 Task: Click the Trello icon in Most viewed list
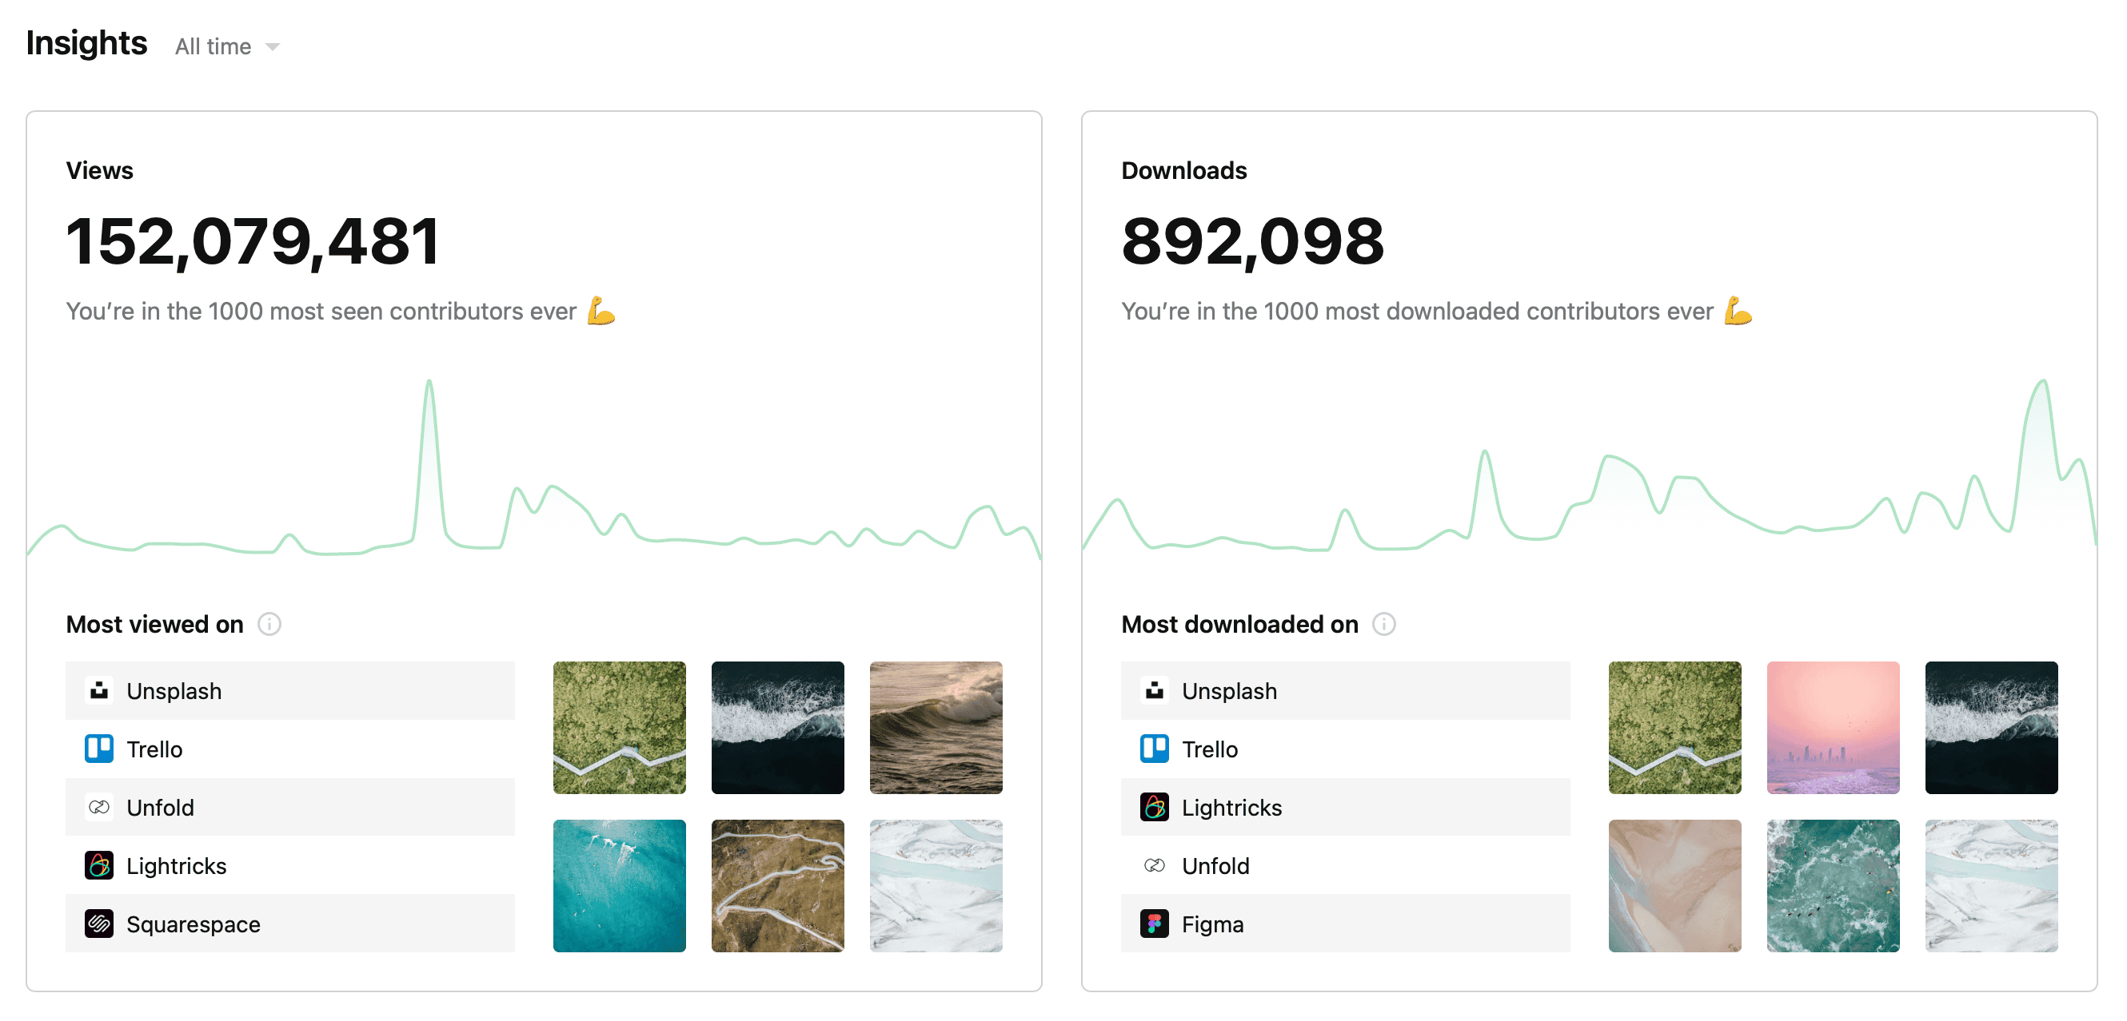tap(99, 749)
